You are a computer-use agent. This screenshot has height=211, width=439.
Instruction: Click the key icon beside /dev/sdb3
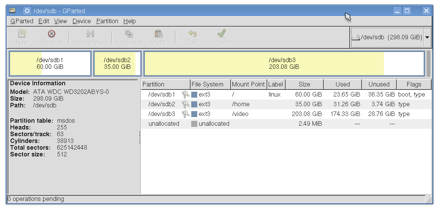(185, 114)
